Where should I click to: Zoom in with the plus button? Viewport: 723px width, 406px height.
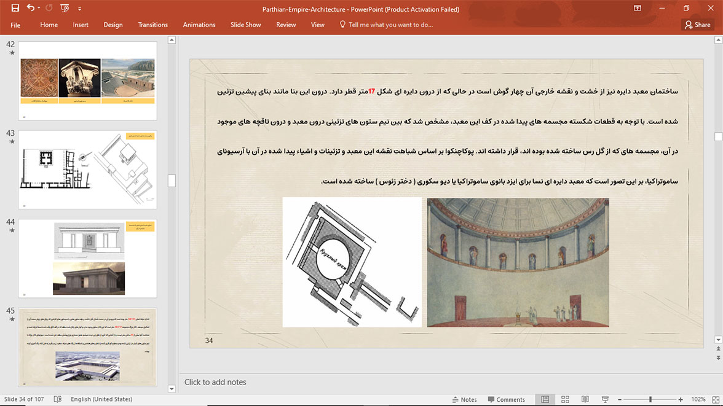[x=681, y=399]
